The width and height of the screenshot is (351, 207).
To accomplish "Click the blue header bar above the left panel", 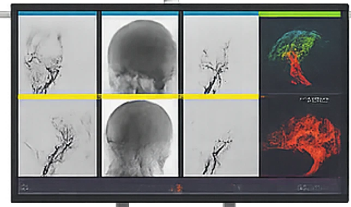I will point(58,14).
